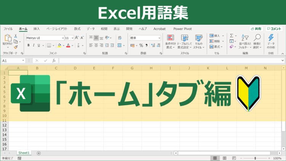This screenshot has height=161, width=286.
Task: Increase font size with large A
Action: 77,38
